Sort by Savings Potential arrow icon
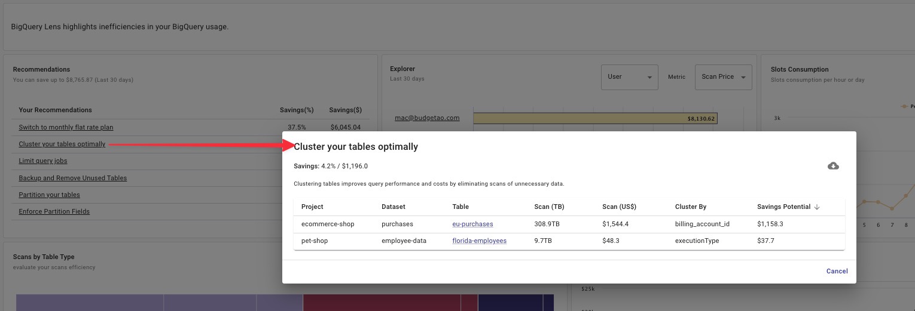Viewport: 915px width, 311px height. pos(817,207)
